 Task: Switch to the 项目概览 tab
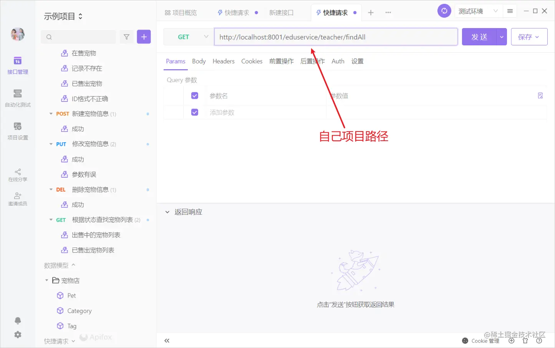coord(181,12)
